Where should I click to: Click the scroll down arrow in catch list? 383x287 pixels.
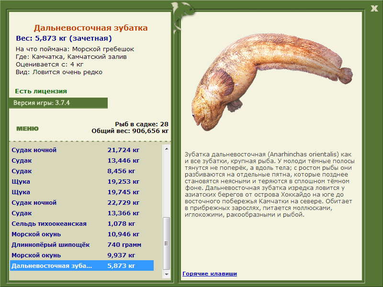point(167,275)
